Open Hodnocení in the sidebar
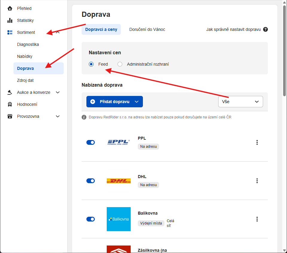The height and width of the screenshot is (253, 287). coord(27,104)
